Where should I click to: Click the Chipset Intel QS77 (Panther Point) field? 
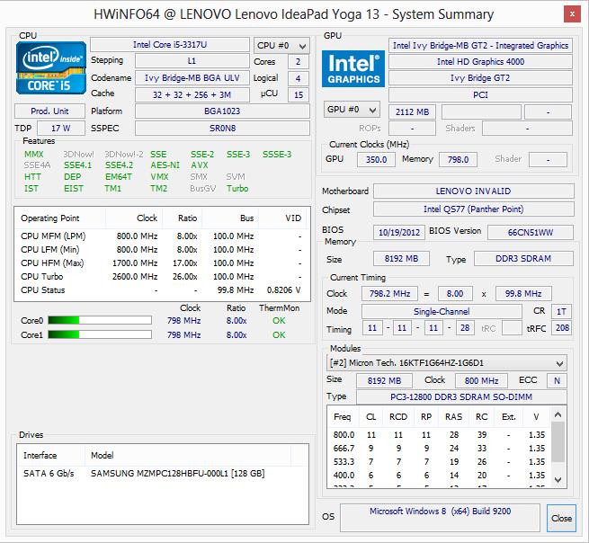click(473, 209)
